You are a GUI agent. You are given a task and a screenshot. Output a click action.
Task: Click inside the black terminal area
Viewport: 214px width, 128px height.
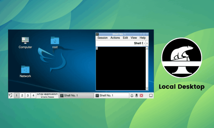click(121, 68)
